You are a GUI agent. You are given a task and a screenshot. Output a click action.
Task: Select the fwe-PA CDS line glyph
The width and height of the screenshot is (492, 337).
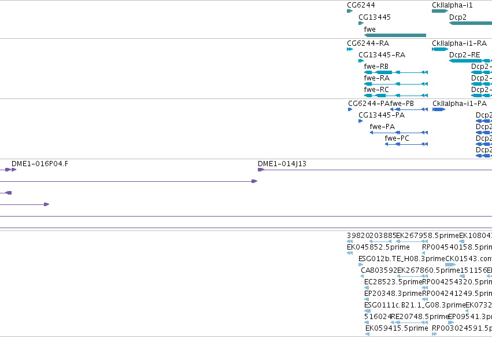pyautogui.click(x=399, y=133)
